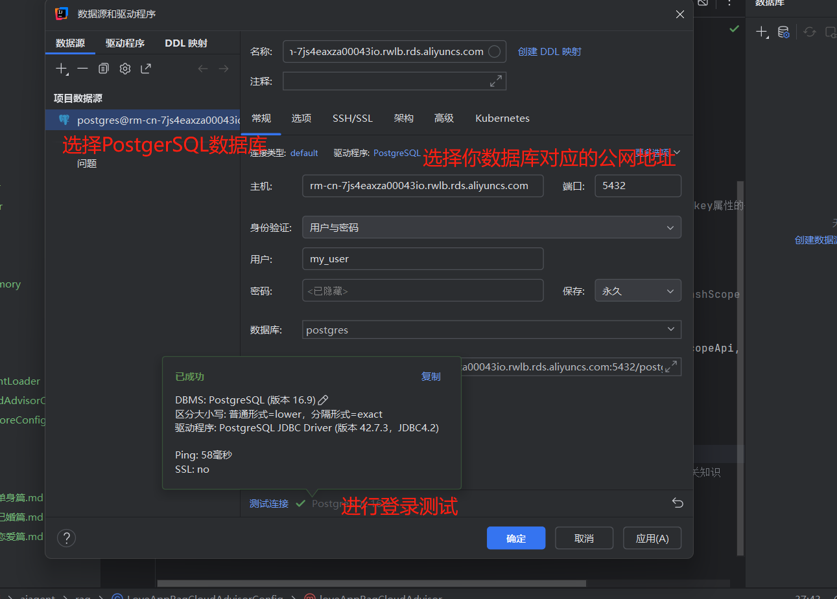The width and height of the screenshot is (837, 599).
Task: Click the 项目数据源 section header
Action: pos(78,98)
